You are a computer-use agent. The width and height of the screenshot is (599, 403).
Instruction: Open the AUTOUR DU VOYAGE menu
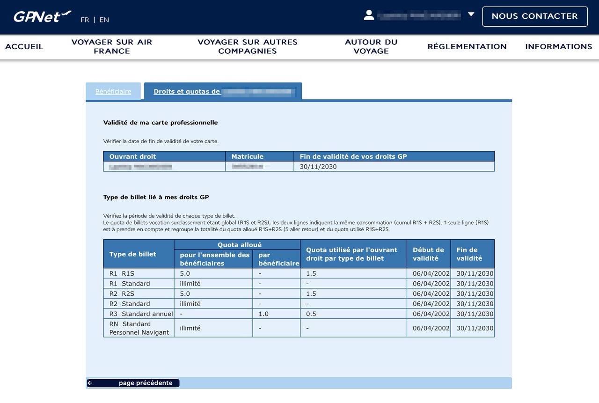371,46
